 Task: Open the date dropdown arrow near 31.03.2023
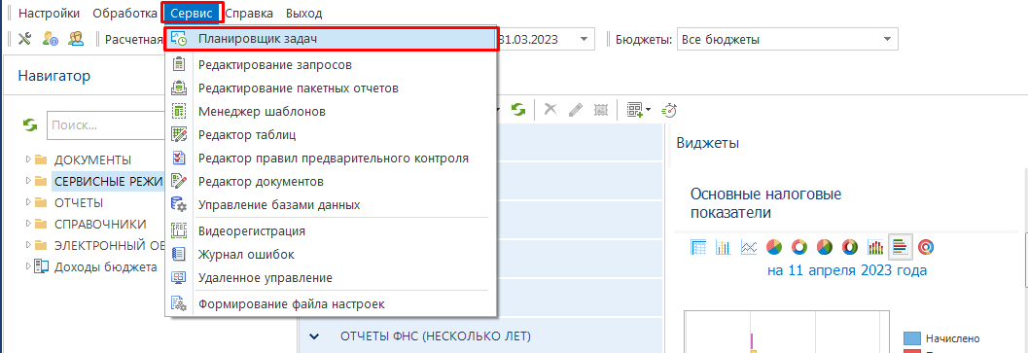click(x=584, y=39)
